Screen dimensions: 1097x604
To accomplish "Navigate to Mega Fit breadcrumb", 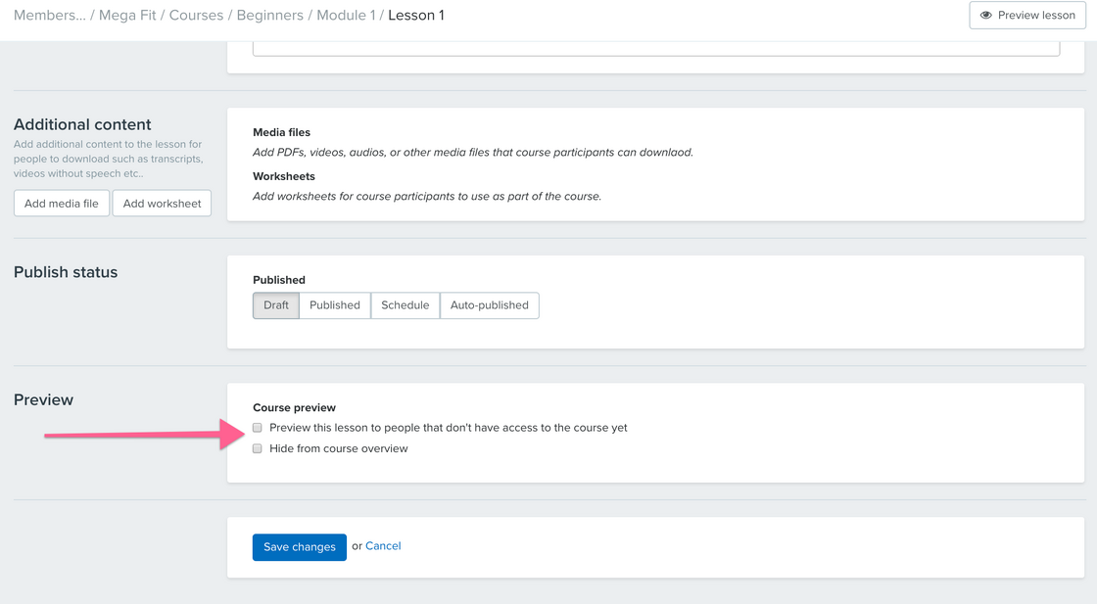I will [x=127, y=16].
